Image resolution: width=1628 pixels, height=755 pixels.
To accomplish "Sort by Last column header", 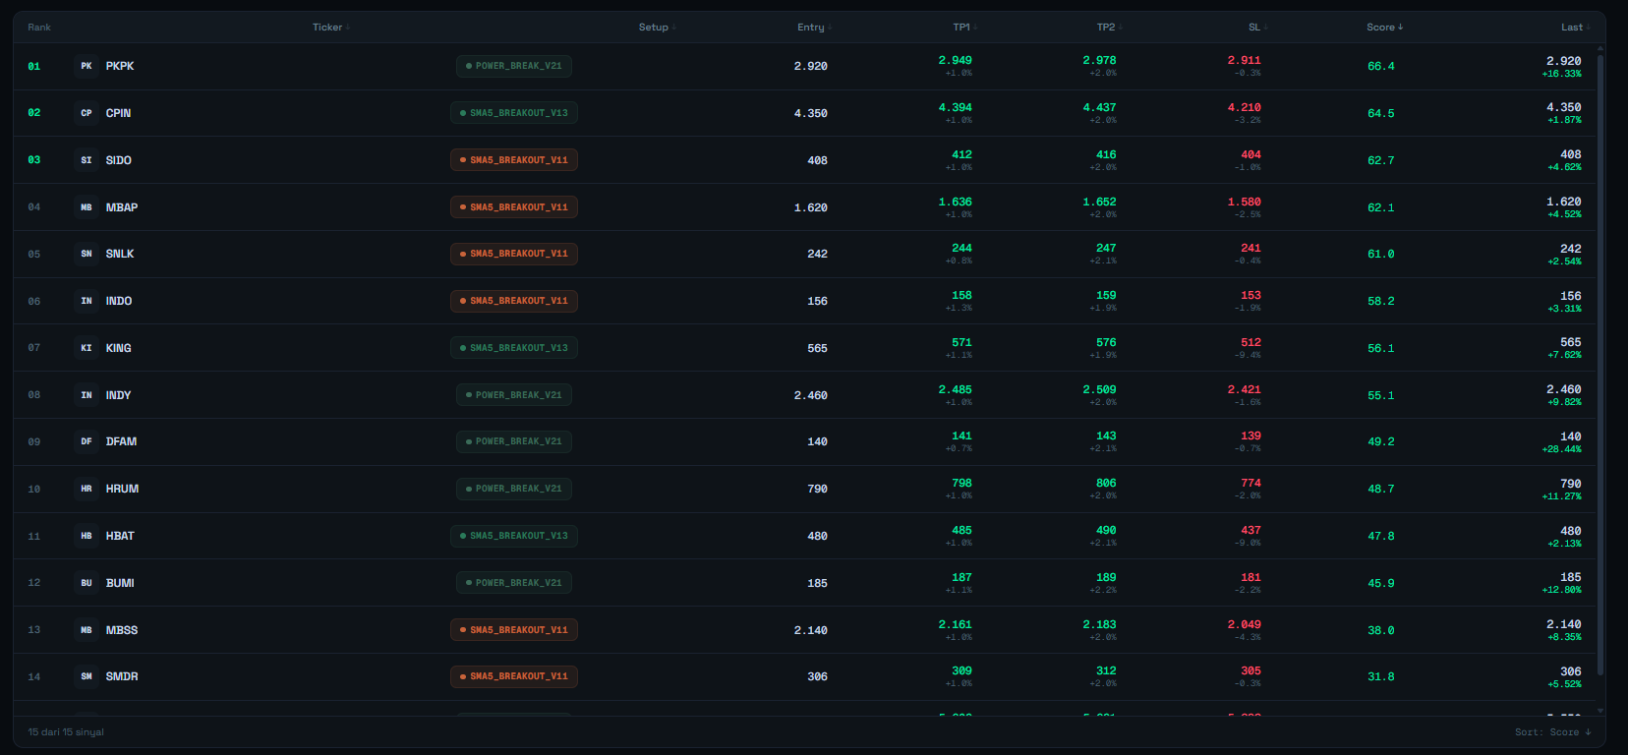I will tap(1575, 28).
